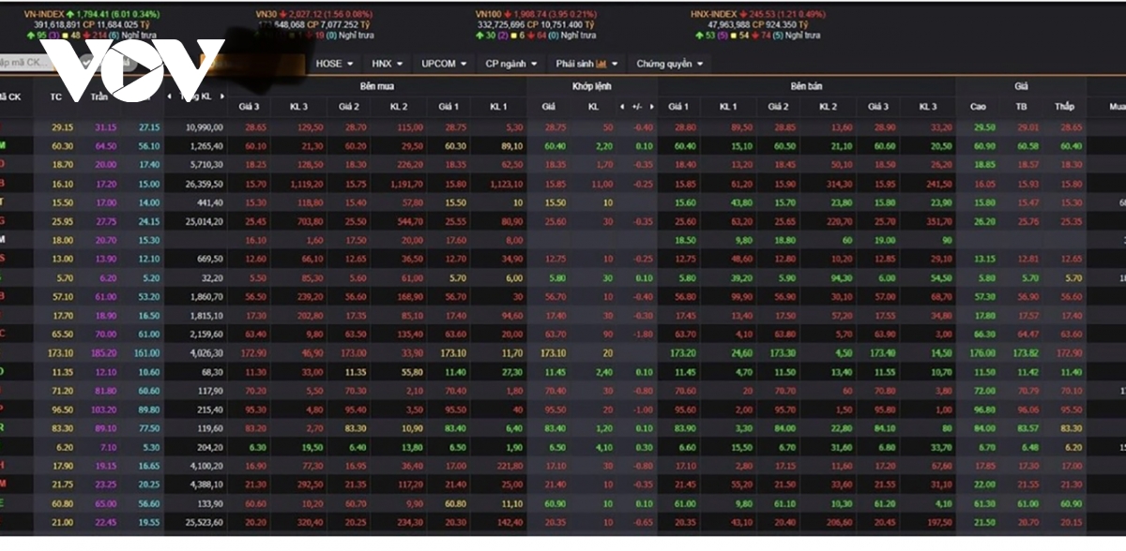1126x551 pixels.
Task: Select the HNX-INDEX summary panel
Action: pyautogui.click(x=760, y=24)
